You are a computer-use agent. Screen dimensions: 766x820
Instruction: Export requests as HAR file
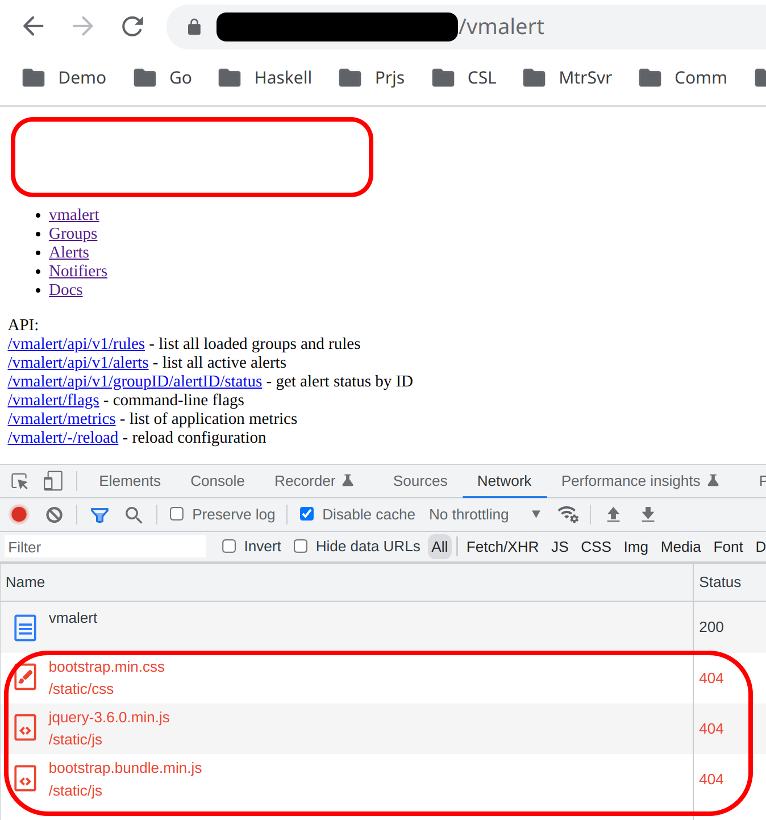tap(647, 514)
